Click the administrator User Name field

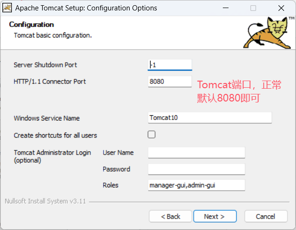coord(196,152)
